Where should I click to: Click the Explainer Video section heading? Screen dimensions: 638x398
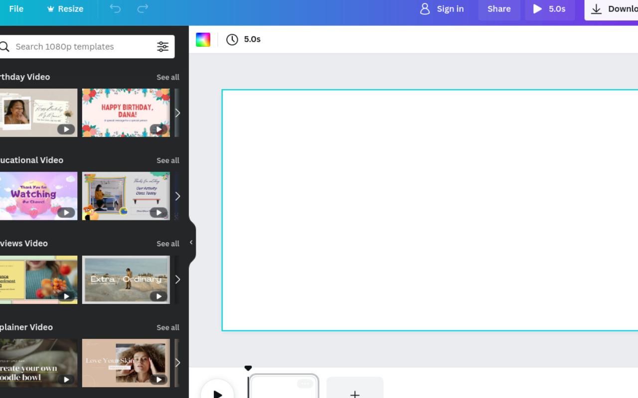(26, 327)
